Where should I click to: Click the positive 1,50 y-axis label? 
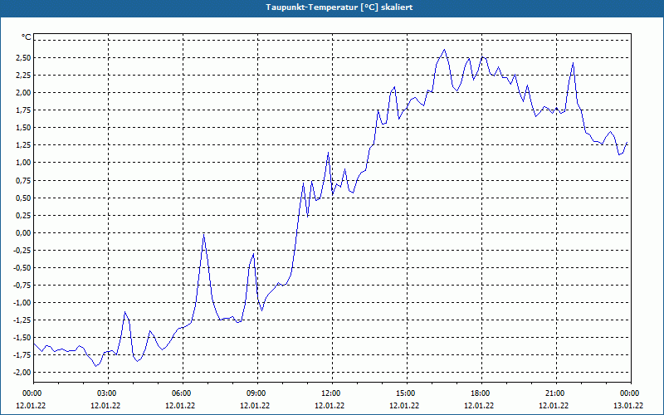coord(23,128)
